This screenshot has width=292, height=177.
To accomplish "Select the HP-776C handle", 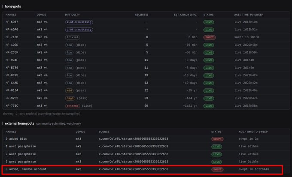I will tap(12, 106).
